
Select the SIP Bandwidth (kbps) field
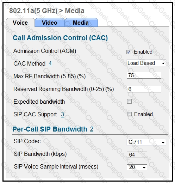(137, 155)
